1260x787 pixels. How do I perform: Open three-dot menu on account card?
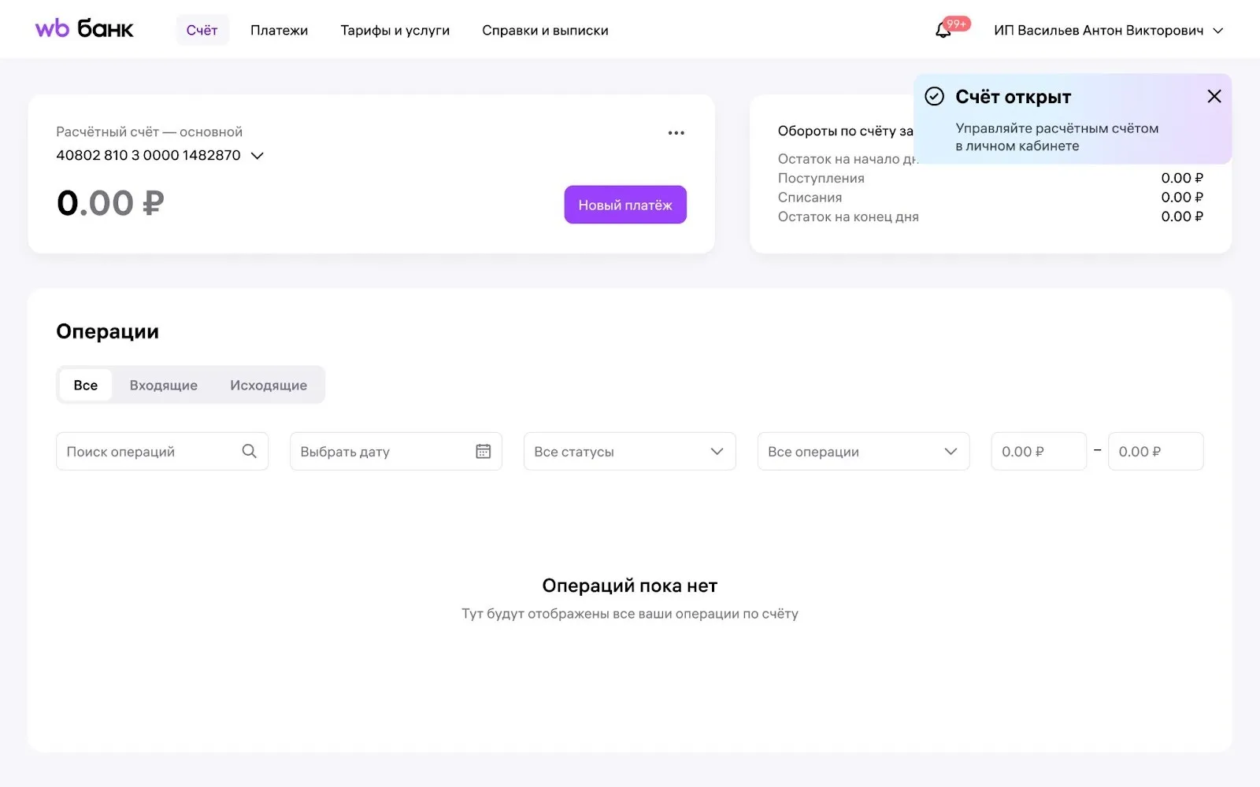pos(676,133)
